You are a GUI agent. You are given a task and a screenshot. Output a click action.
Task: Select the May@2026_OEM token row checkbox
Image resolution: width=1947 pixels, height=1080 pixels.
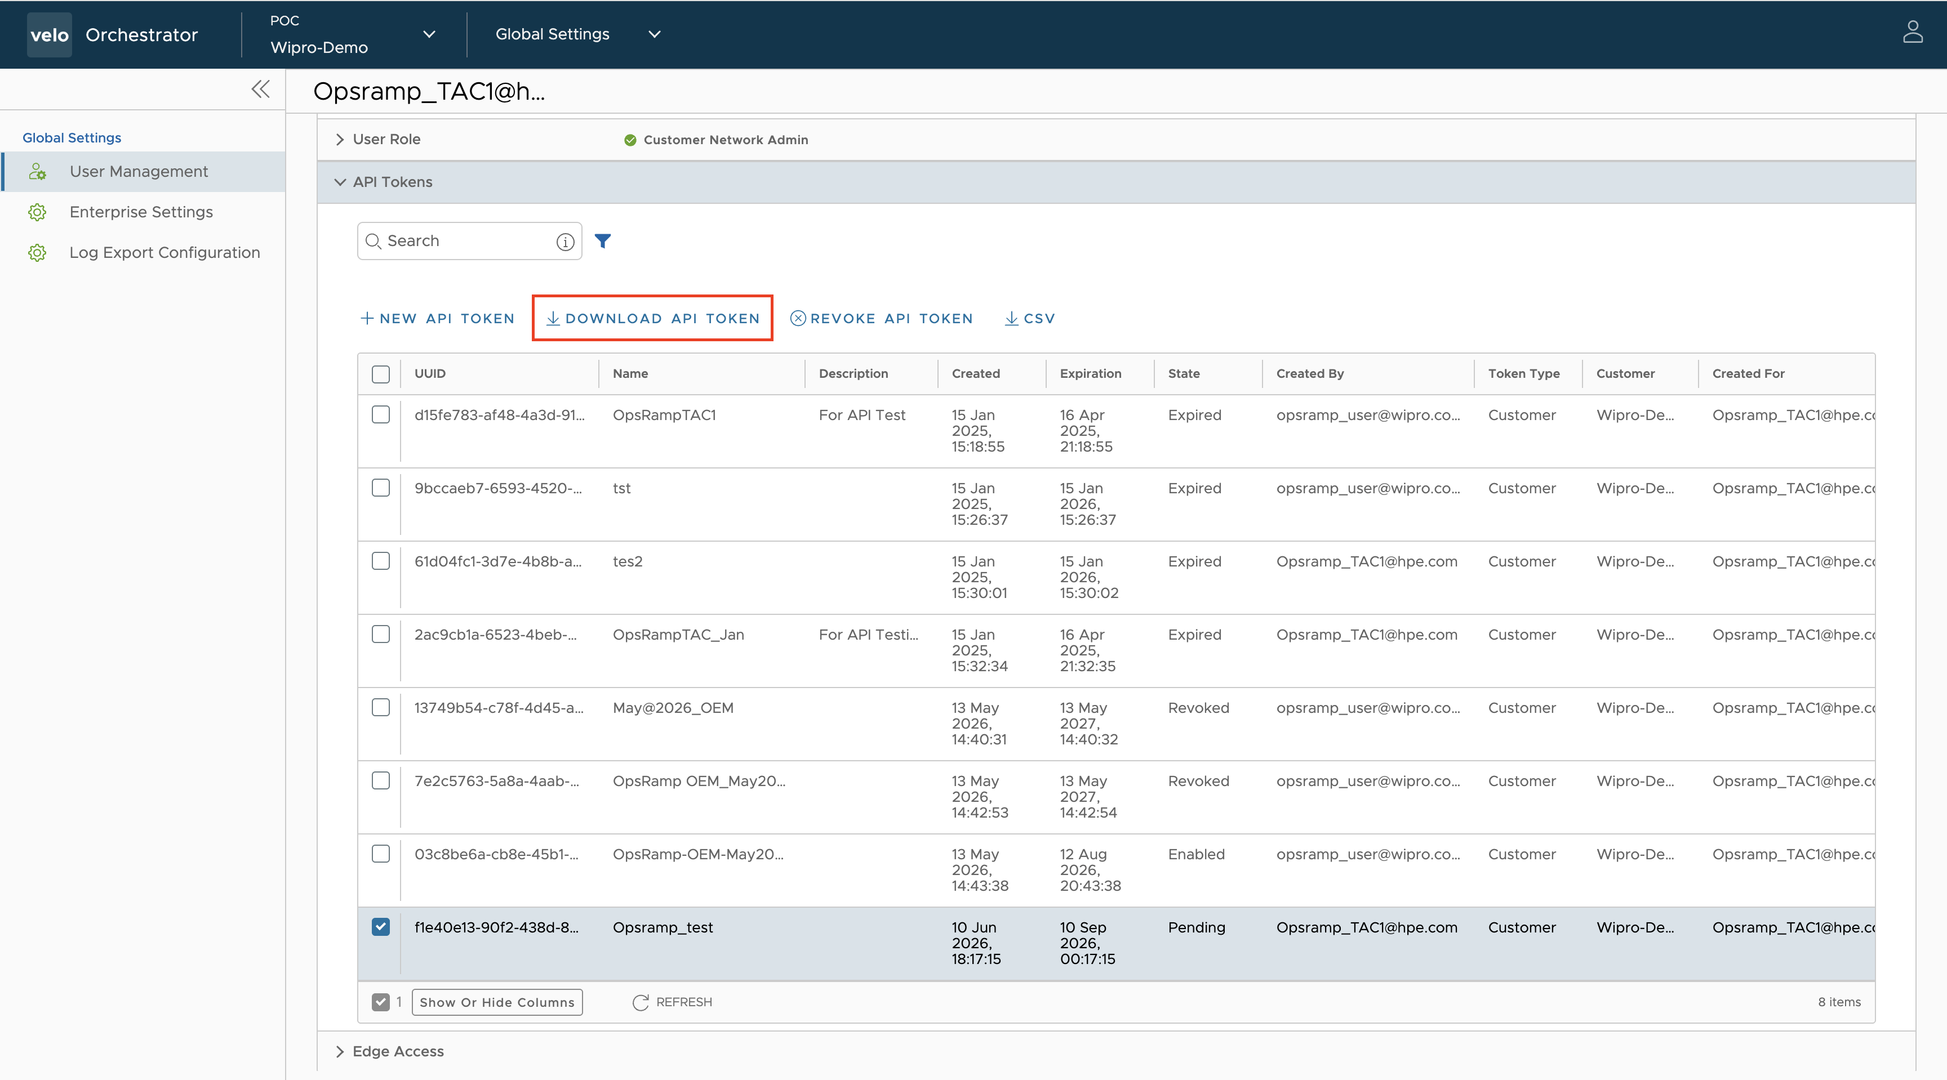tap(381, 708)
